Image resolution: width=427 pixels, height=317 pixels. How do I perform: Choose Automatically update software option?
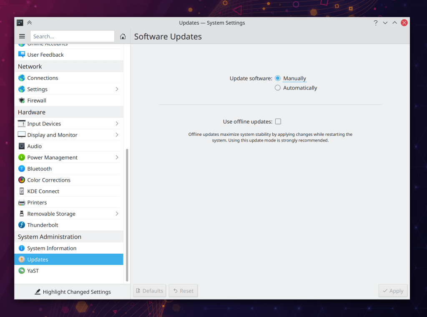coord(278,88)
